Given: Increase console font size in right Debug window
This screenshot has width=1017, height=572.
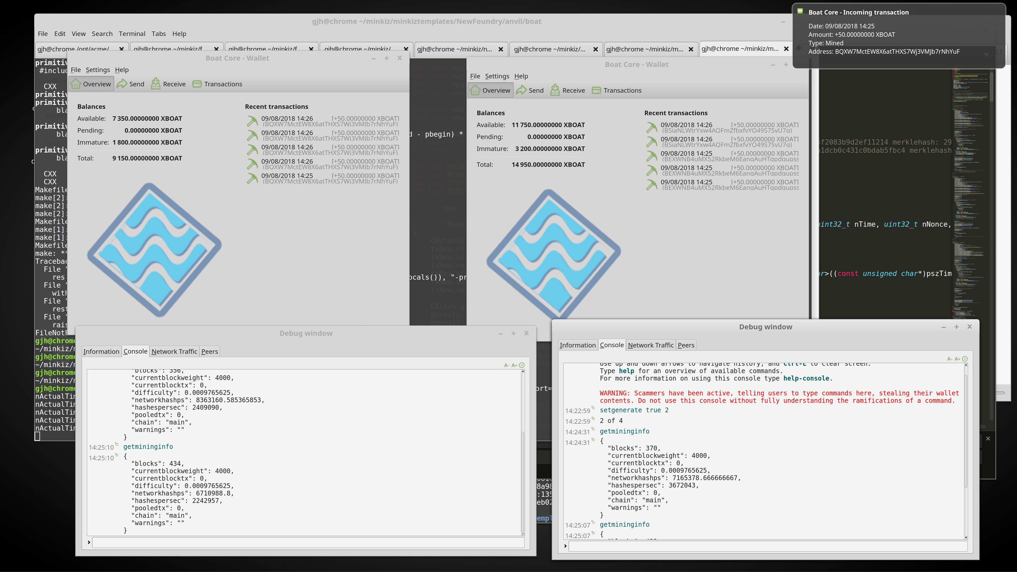Looking at the screenshot, I should click(957, 359).
